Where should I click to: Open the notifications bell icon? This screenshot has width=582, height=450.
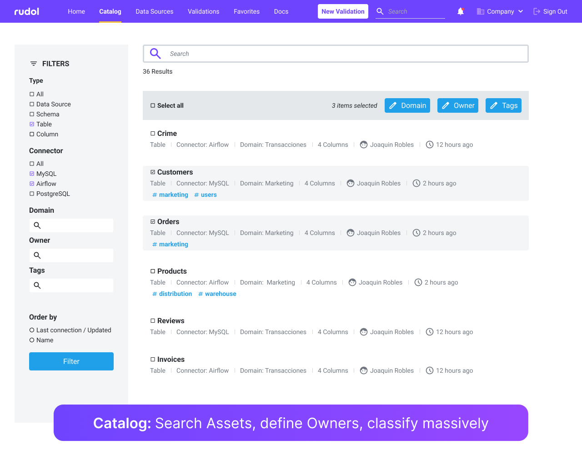(x=461, y=11)
